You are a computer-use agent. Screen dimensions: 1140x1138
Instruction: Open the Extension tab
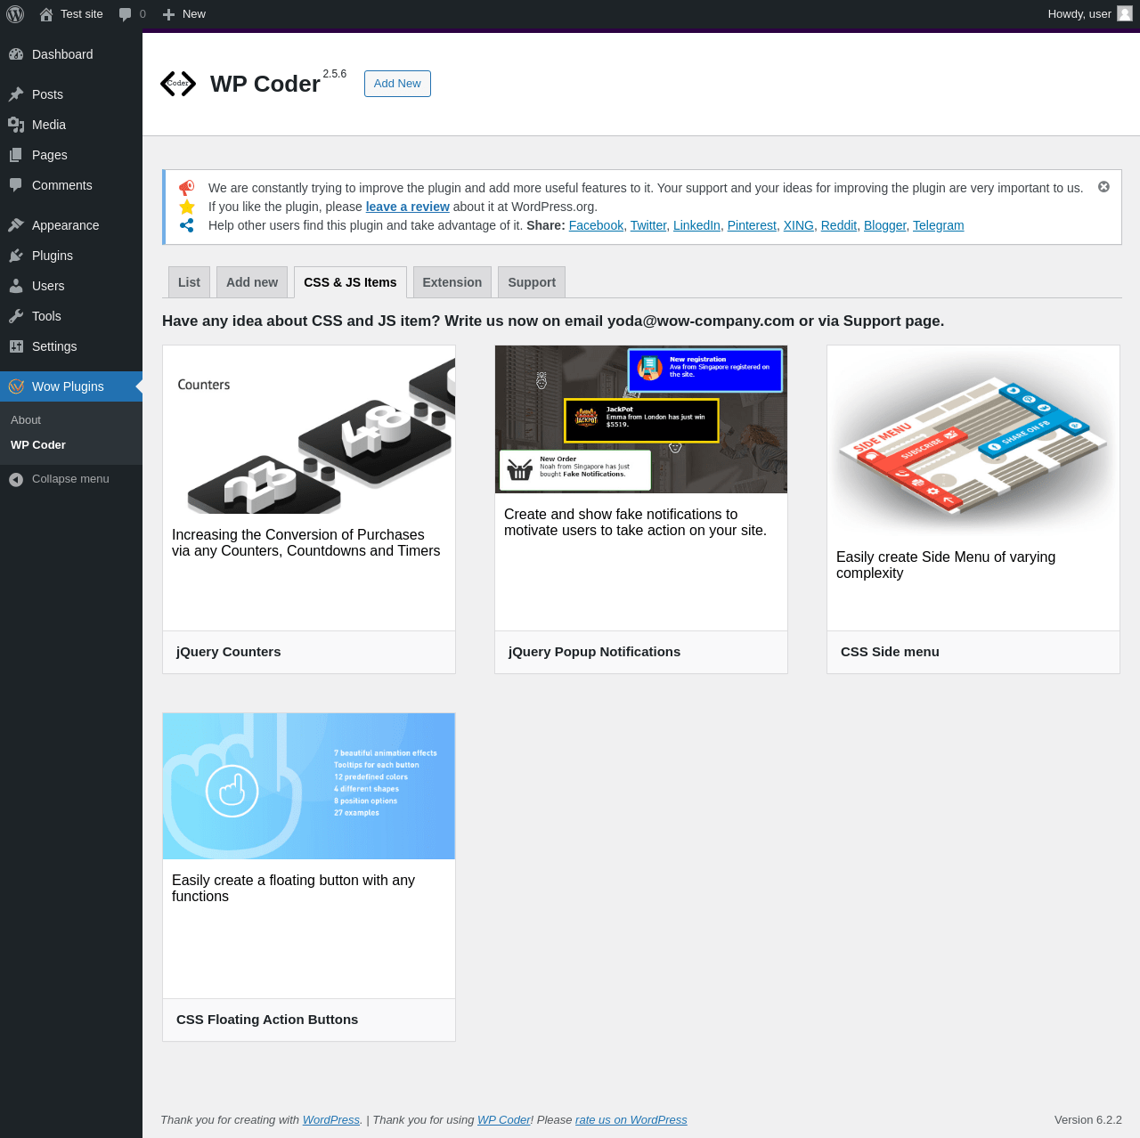click(x=452, y=282)
